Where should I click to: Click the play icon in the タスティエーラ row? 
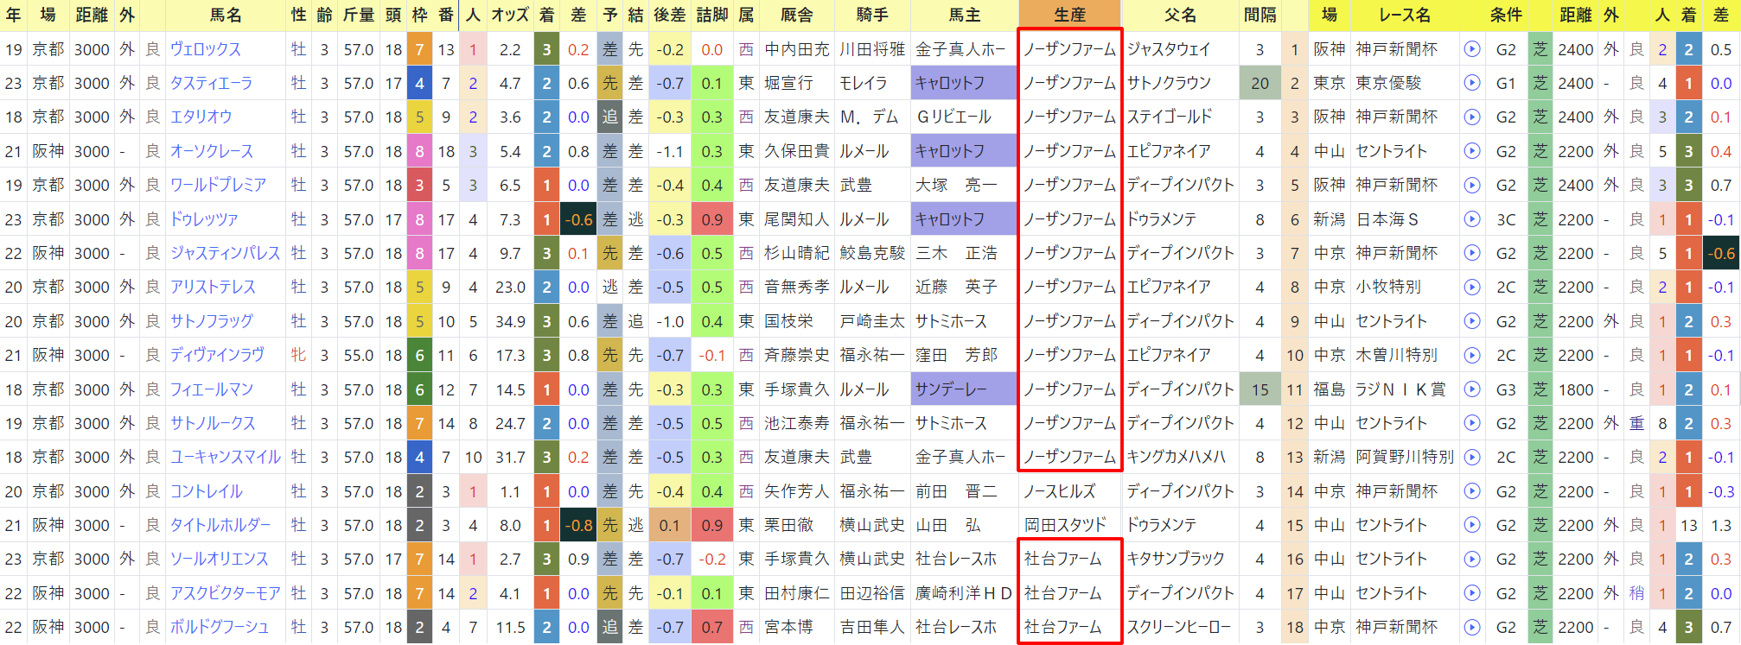coord(1471,83)
